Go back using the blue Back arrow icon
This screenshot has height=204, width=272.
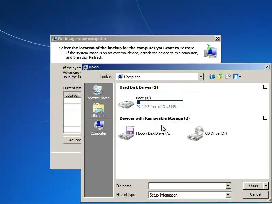[212, 77]
